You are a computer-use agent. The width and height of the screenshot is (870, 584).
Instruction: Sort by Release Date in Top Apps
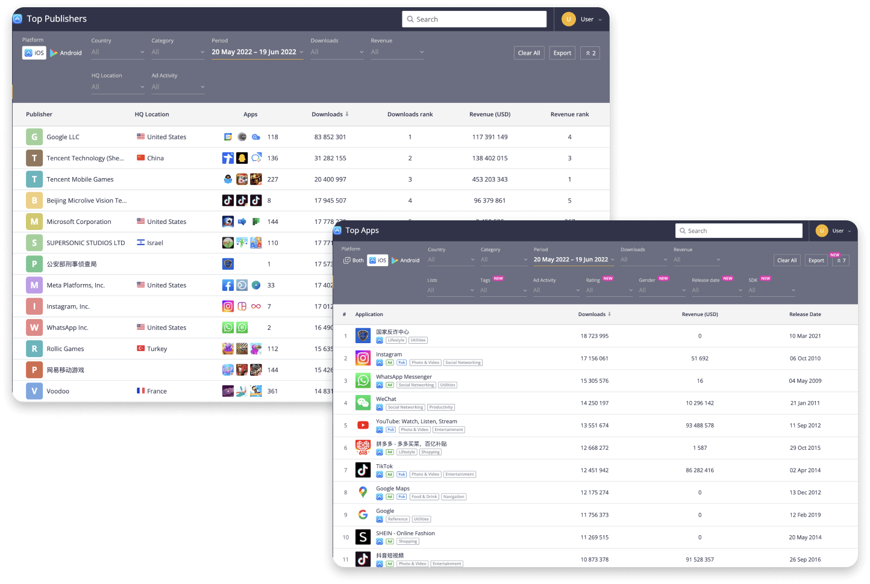click(805, 314)
